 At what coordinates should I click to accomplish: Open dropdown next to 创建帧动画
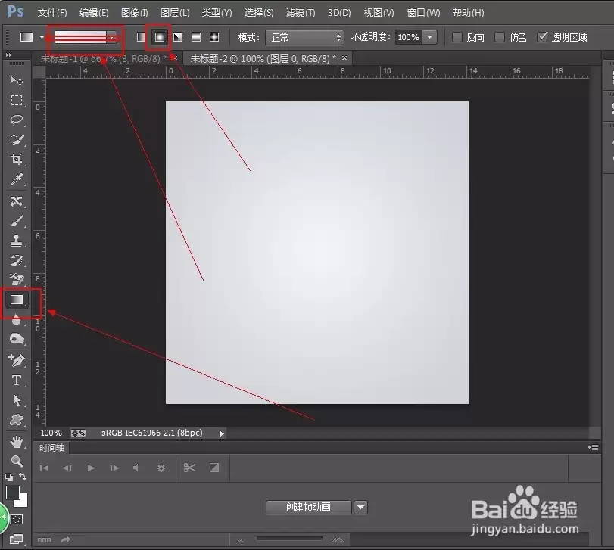360,508
